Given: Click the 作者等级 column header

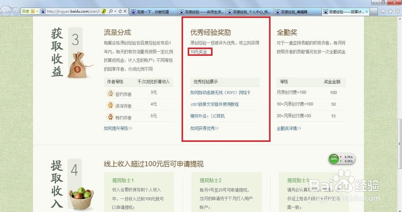Looking at the screenshot, I should pyautogui.click(x=115, y=82).
